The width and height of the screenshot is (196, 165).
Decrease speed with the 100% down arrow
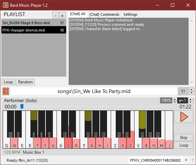point(175,102)
